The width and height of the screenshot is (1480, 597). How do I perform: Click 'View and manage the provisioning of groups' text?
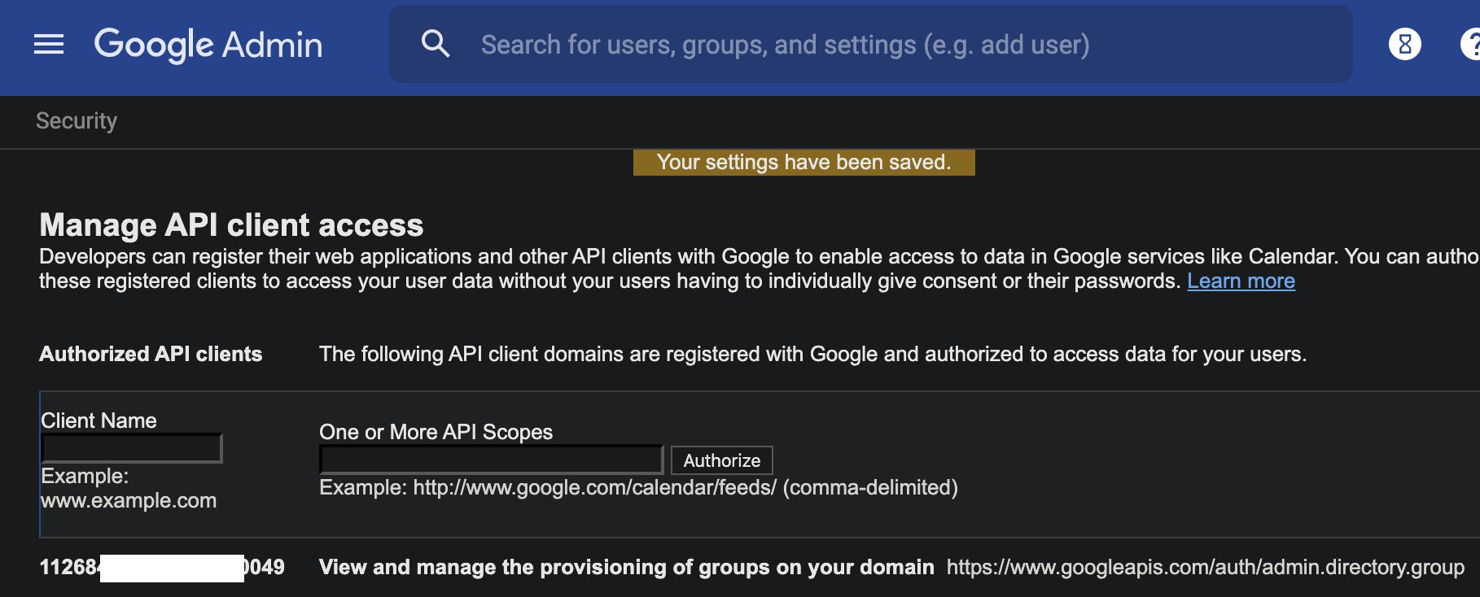coord(627,568)
